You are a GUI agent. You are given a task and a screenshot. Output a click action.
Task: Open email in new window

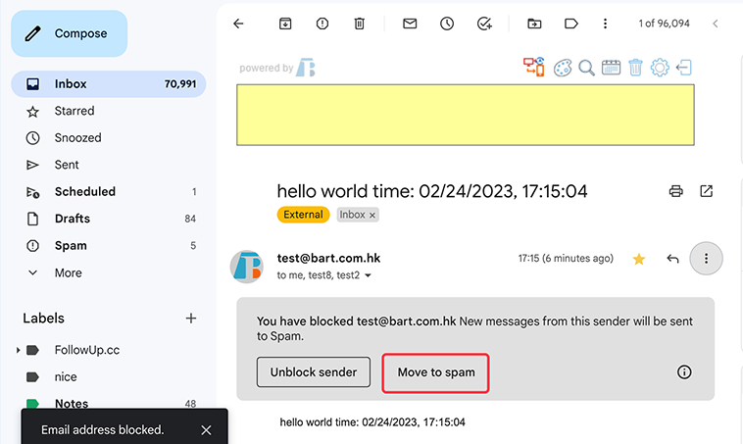706,191
